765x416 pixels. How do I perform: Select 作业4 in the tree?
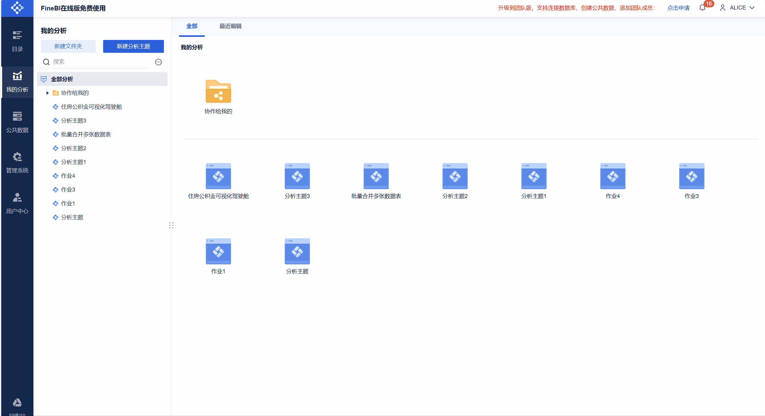[102, 176]
